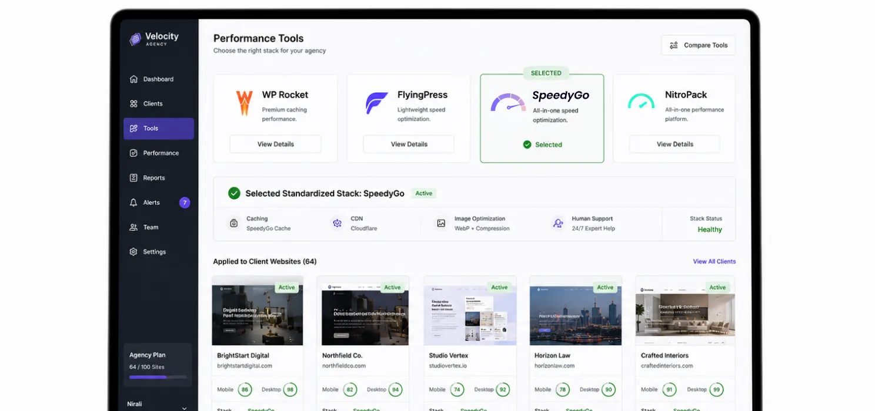Click the northfieldco.com domain text
This screenshot has width=875, height=411.
point(344,366)
